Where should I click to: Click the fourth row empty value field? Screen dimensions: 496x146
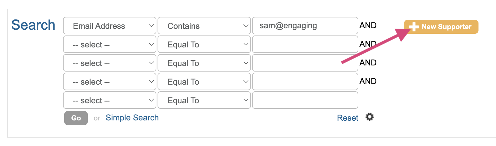tap(305, 82)
